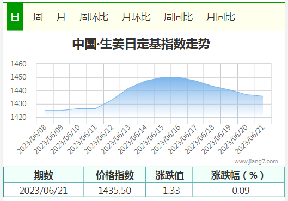Click the 期数 column header
This screenshot has width=288, height=201.
(44, 175)
